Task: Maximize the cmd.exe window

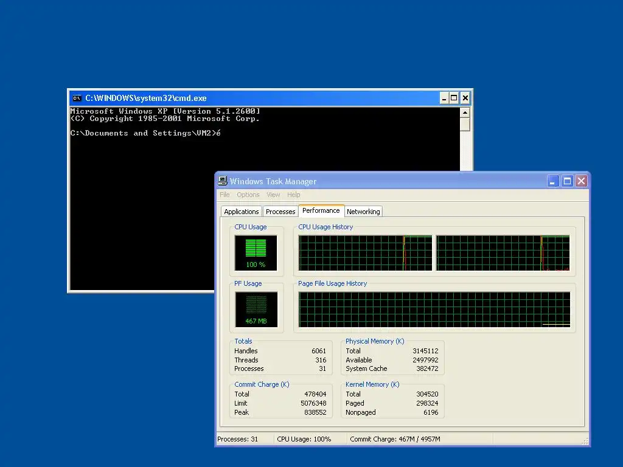Action: tap(454, 98)
